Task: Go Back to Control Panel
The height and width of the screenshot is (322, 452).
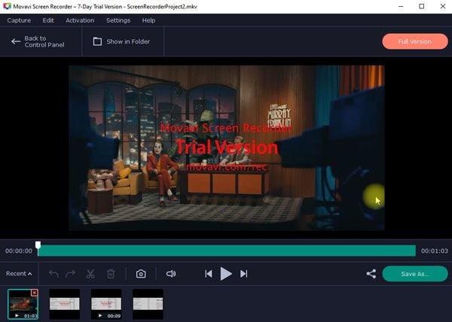Action: [38, 41]
